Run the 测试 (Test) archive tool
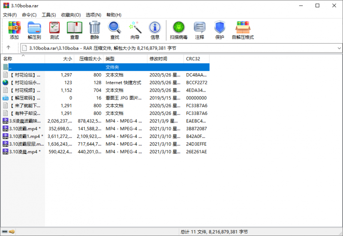Viewport: 343px width, 236px height. tap(54, 30)
